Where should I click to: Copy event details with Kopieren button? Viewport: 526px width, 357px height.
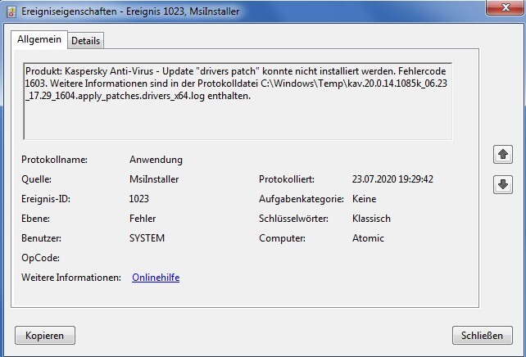(x=45, y=335)
